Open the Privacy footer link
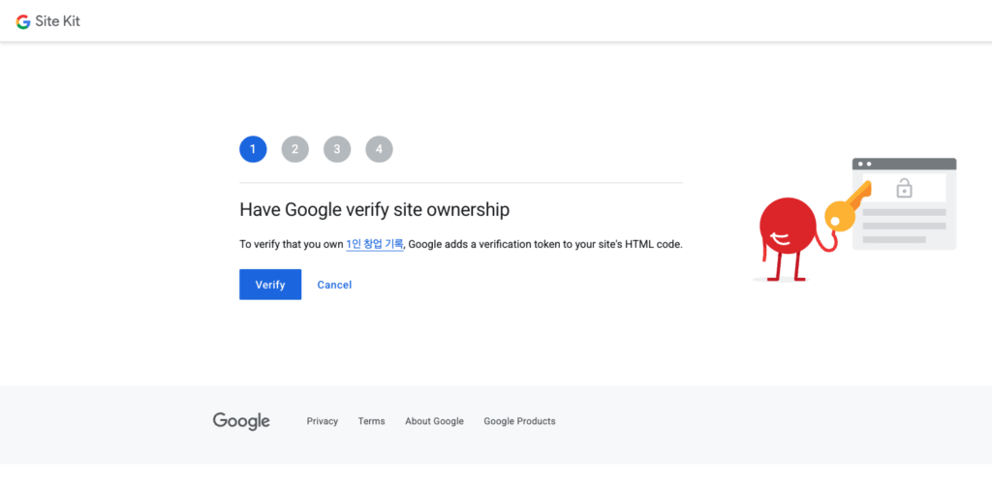The width and height of the screenshot is (992, 487). [323, 421]
